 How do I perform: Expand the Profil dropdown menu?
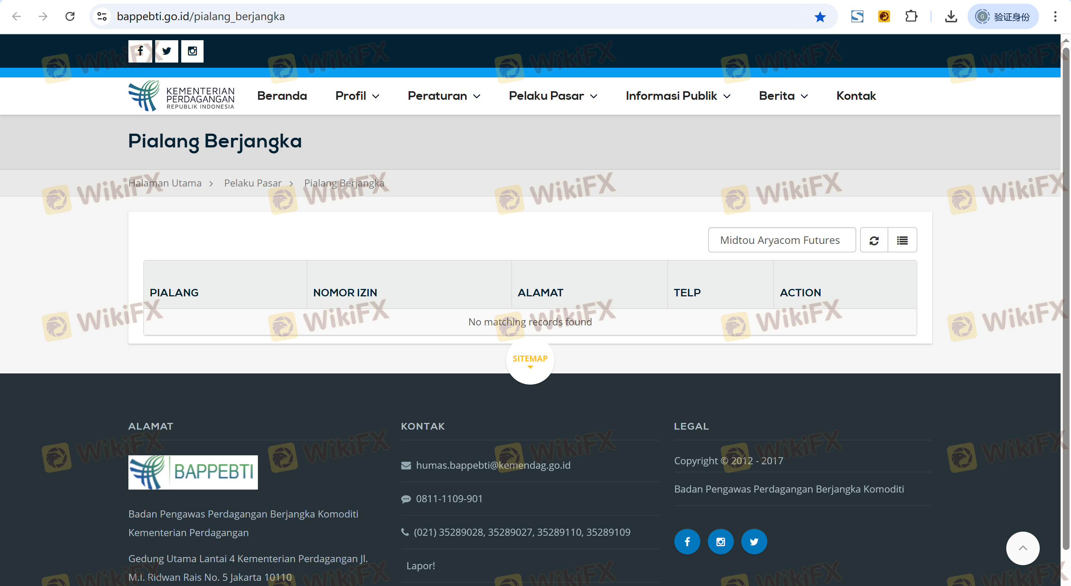click(357, 96)
